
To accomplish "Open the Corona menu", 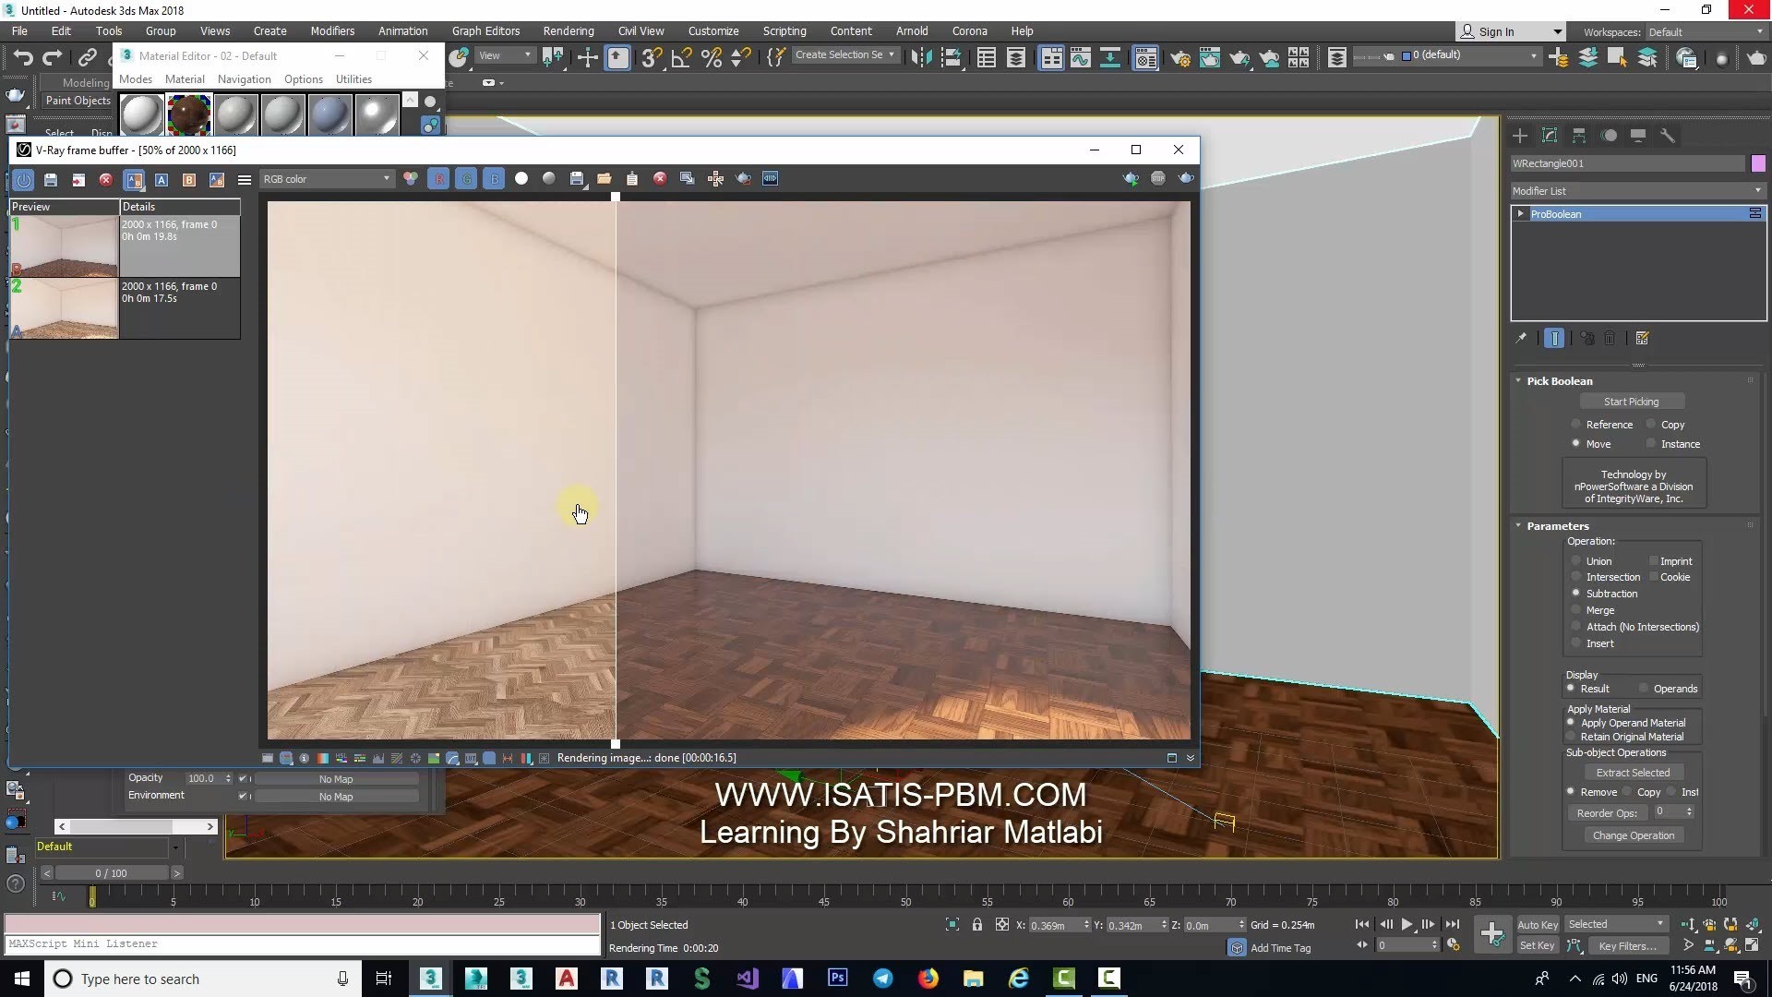I will pos(969,31).
